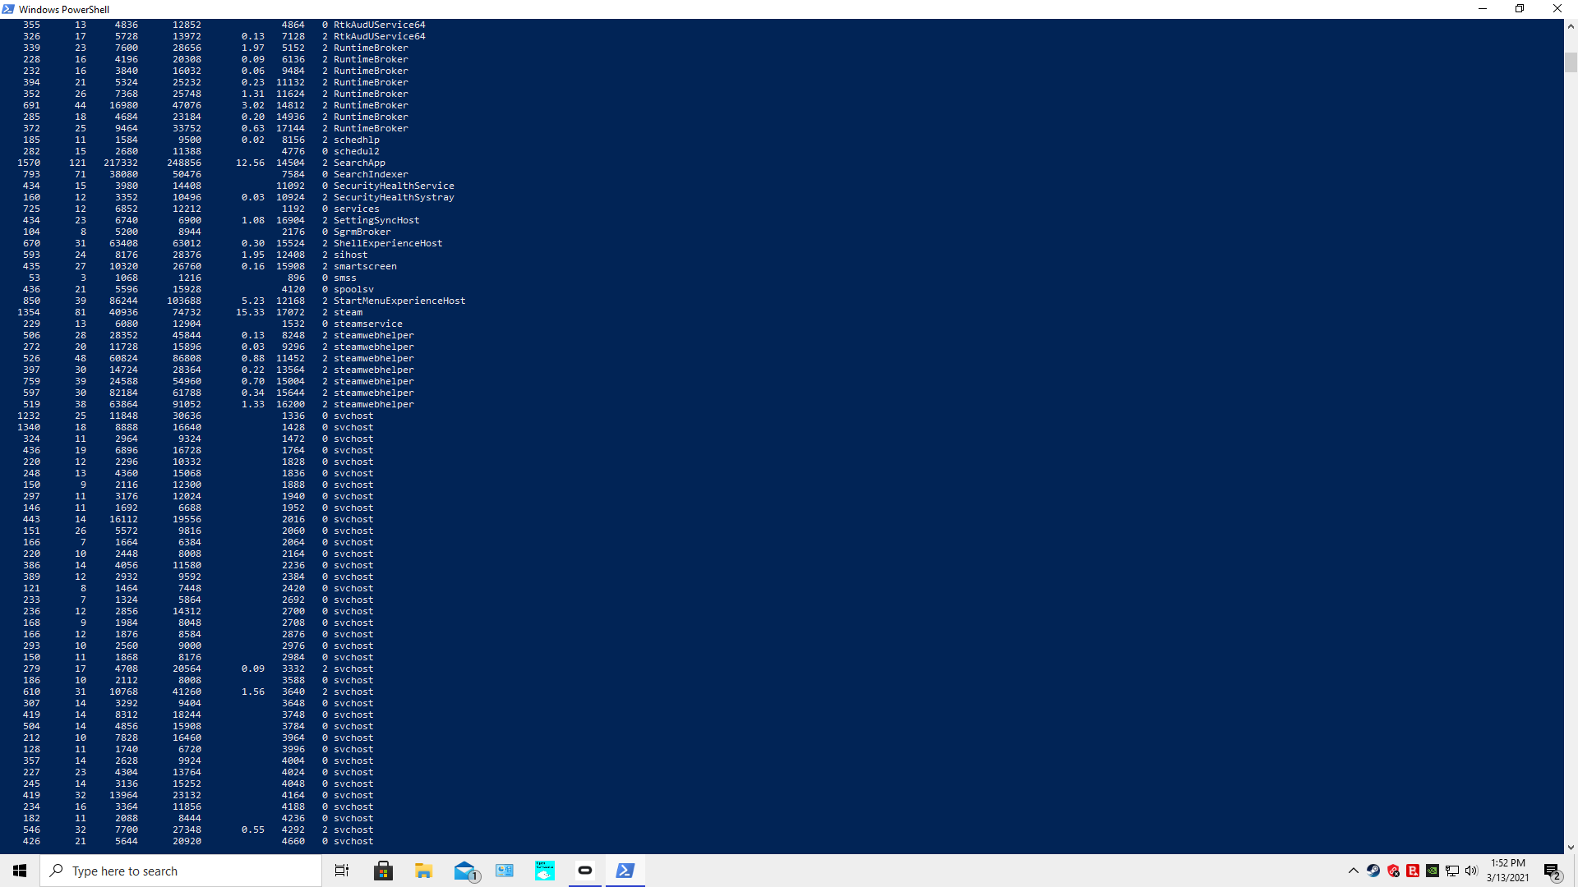1578x887 pixels.
Task: Click the 'SecurityHealthService' process name
Action: 394,186
